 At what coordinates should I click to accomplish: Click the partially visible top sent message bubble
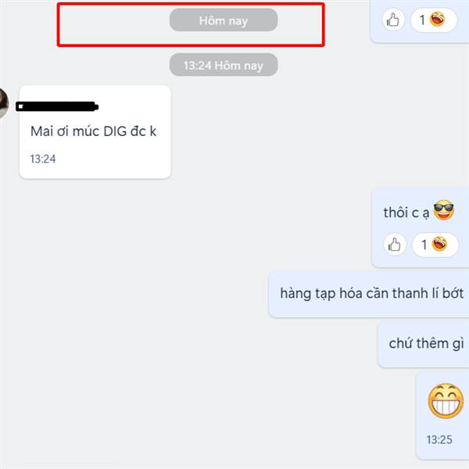[x=419, y=22]
